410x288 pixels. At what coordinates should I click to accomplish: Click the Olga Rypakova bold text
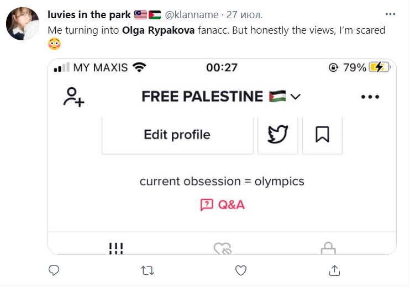158,30
